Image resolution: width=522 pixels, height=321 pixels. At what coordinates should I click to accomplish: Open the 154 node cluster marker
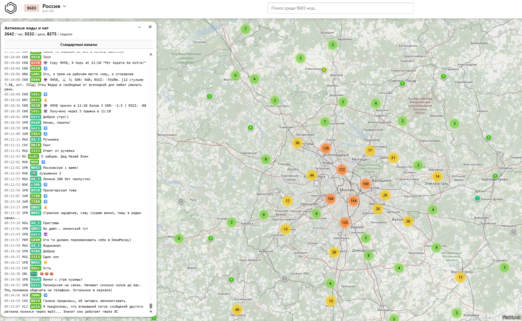pos(353,201)
